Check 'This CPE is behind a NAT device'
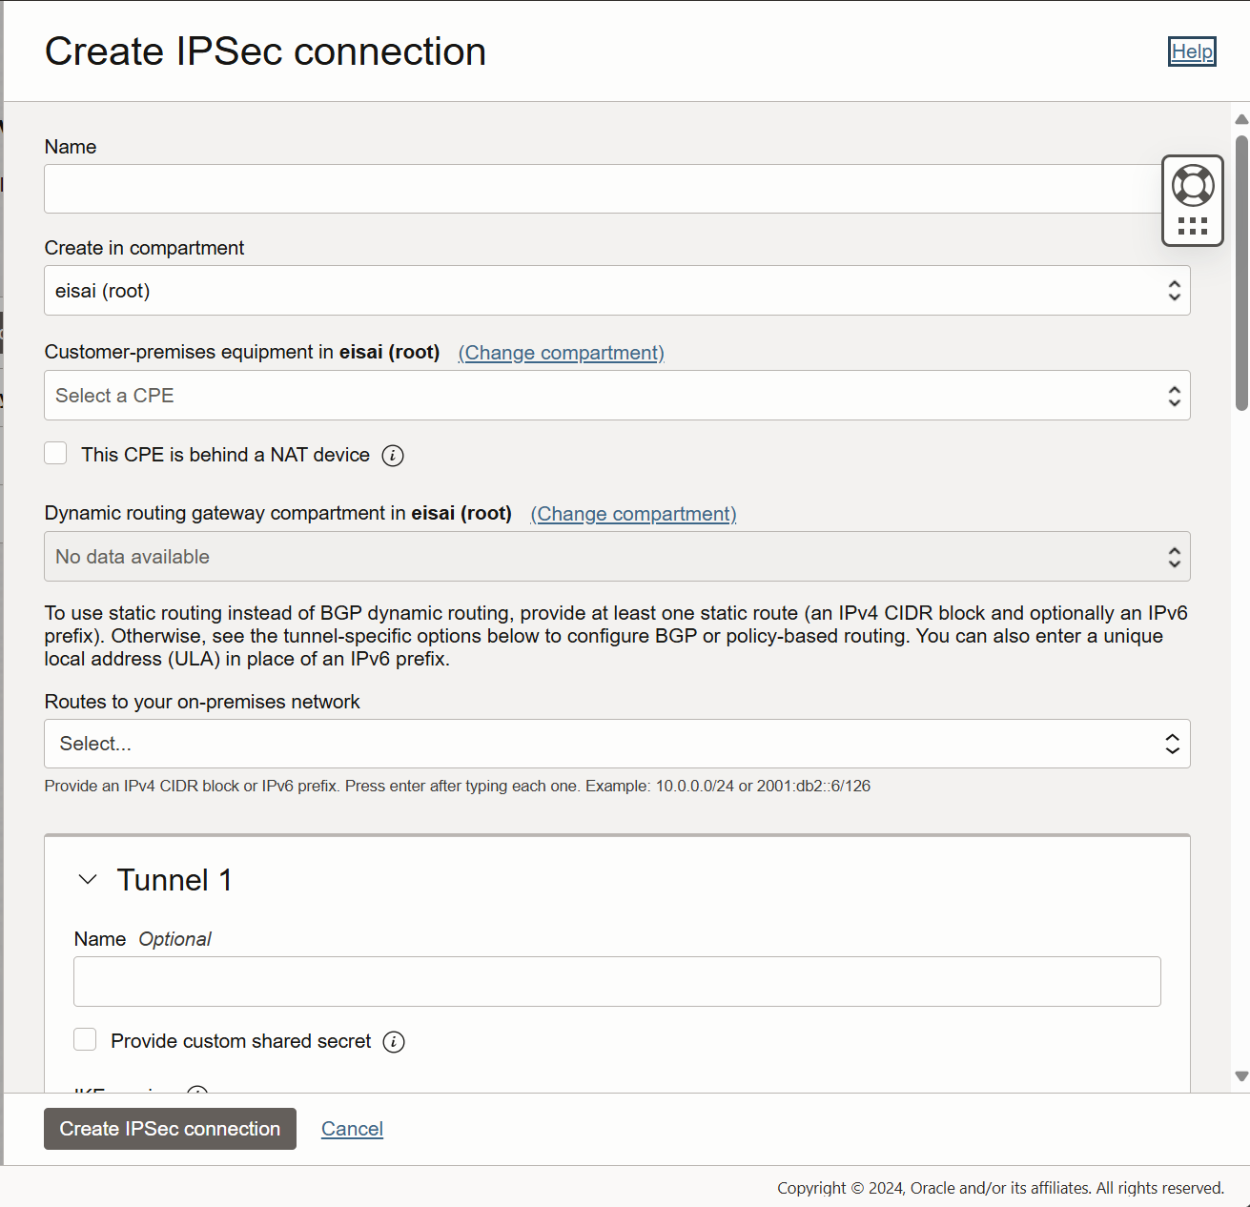The height and width of the screenshot is (1207, 1250). click(55, 453)
